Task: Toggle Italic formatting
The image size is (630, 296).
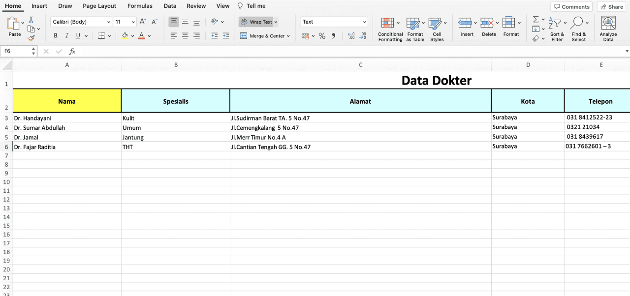Action: pos(66,35)
